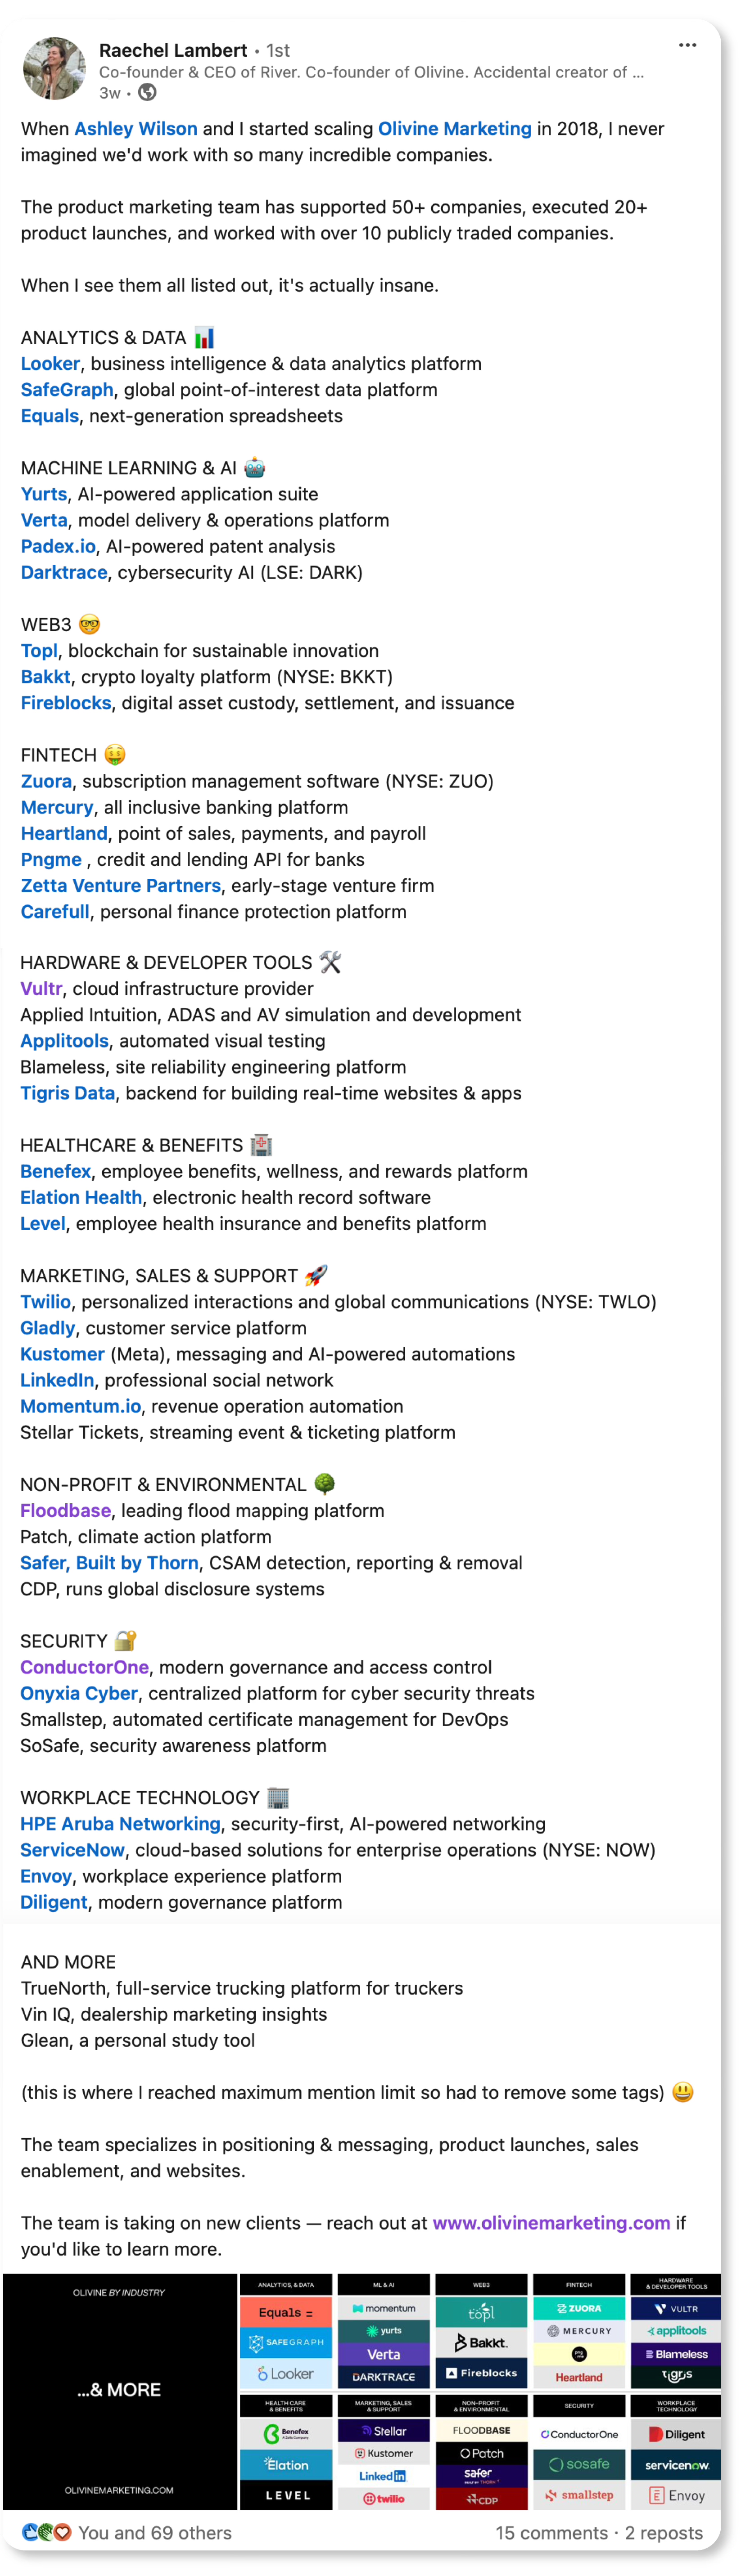Click the twilio logo tile in image

[x=384, y=2499]
